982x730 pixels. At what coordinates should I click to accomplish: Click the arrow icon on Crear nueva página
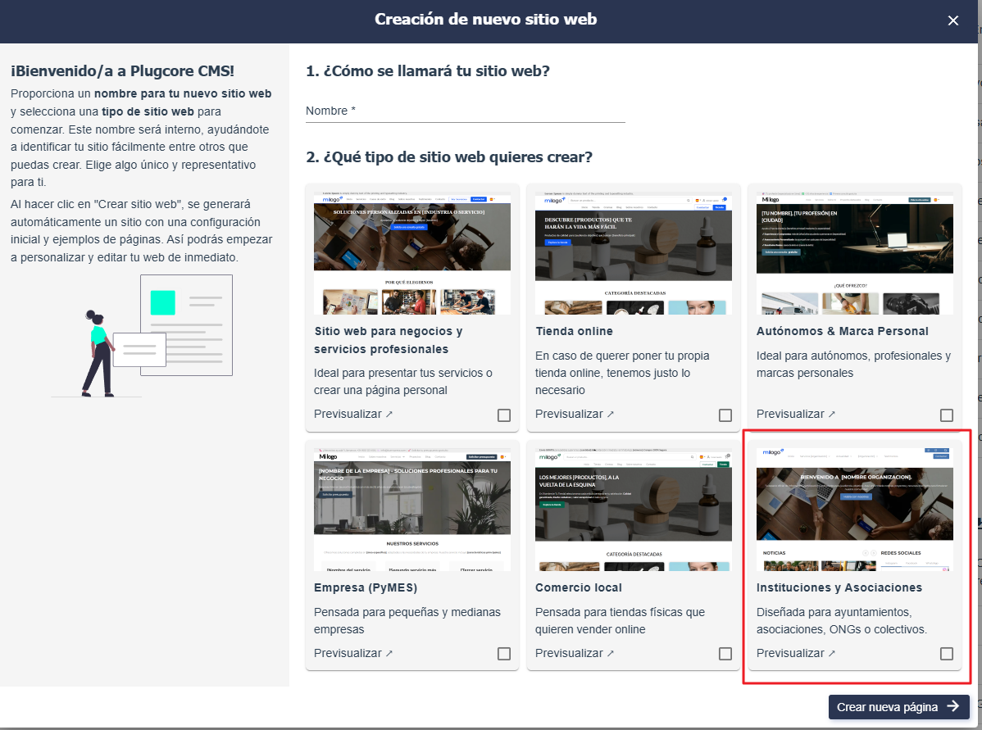point(953,706)
